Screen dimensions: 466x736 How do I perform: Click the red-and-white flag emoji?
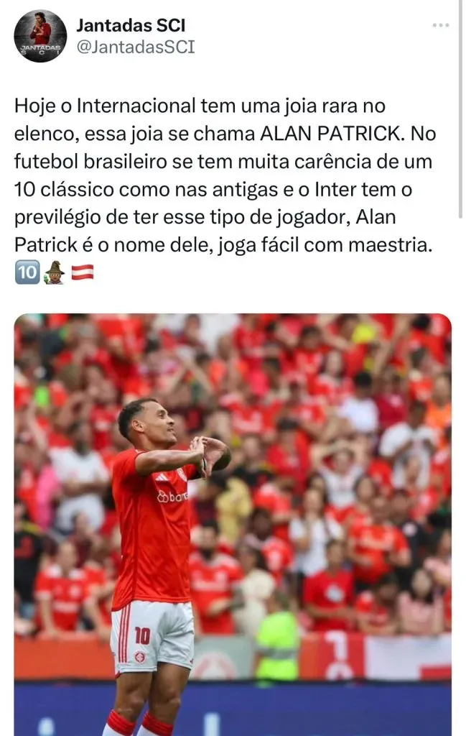83,272
